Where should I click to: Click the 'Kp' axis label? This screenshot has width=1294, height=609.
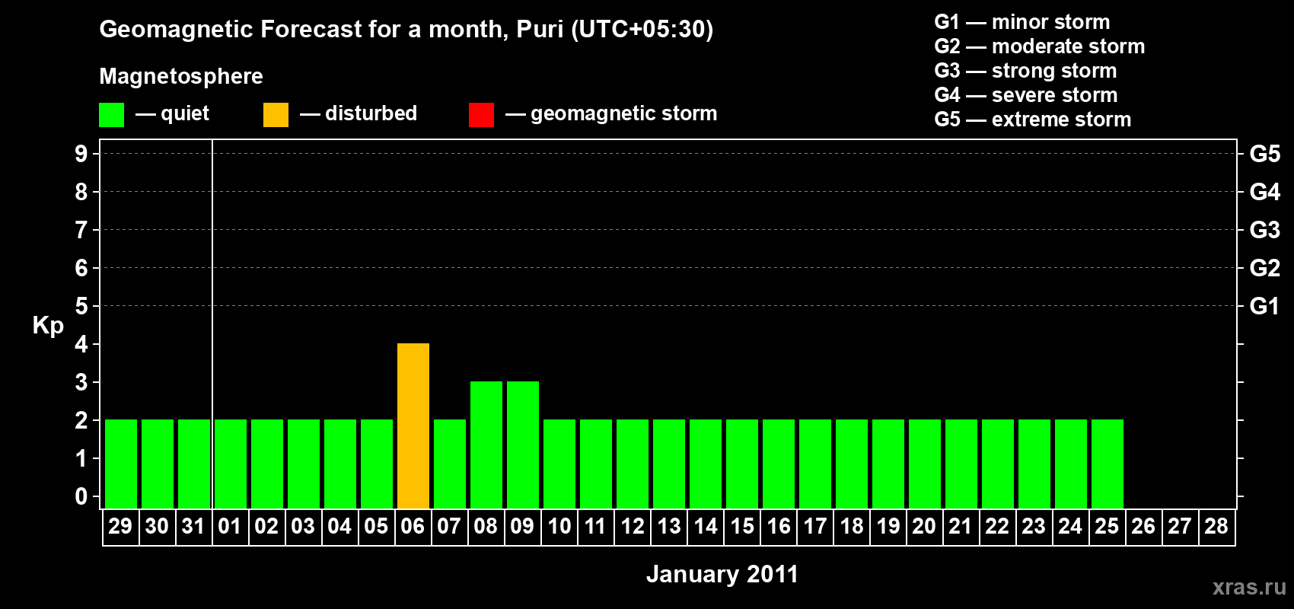coord(48,326)
